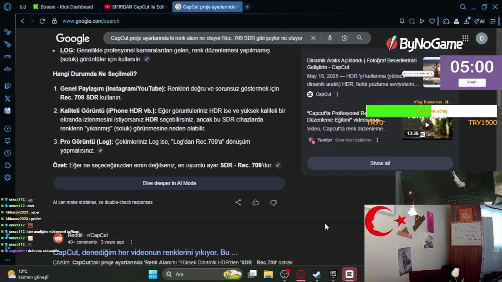Play the 13:30 video thumbnail
This screenshot has width=502, height=282.
point(427,125)
